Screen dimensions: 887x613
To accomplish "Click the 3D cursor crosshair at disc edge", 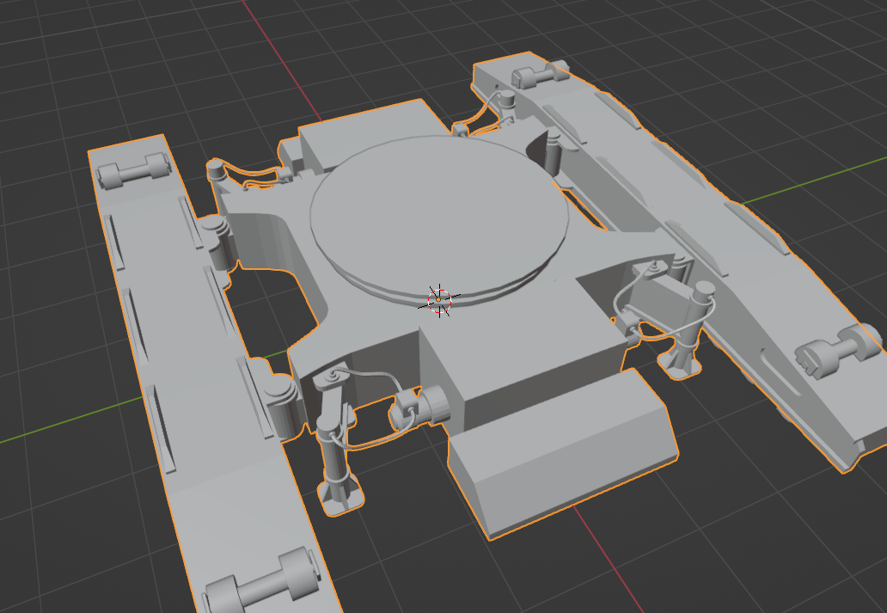I will click(x=439, y=300).
